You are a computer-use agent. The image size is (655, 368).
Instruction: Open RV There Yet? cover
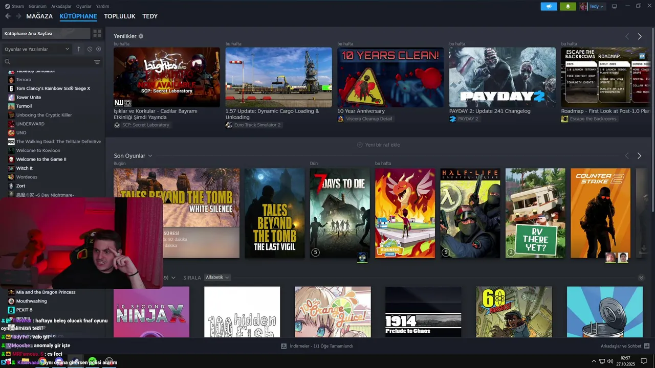click(535, 213)
